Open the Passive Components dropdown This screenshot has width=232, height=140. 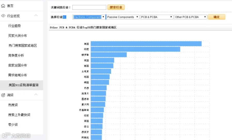tap(123, 17)
